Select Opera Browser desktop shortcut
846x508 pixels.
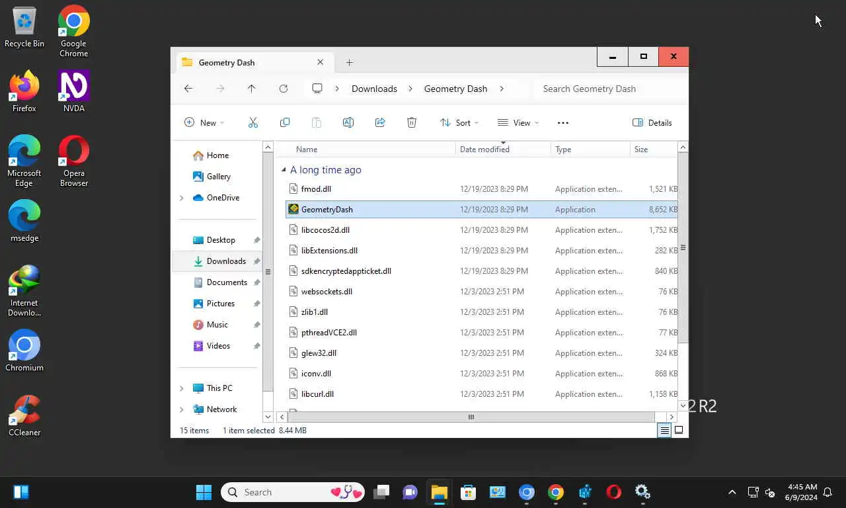[x=73, y=161]
